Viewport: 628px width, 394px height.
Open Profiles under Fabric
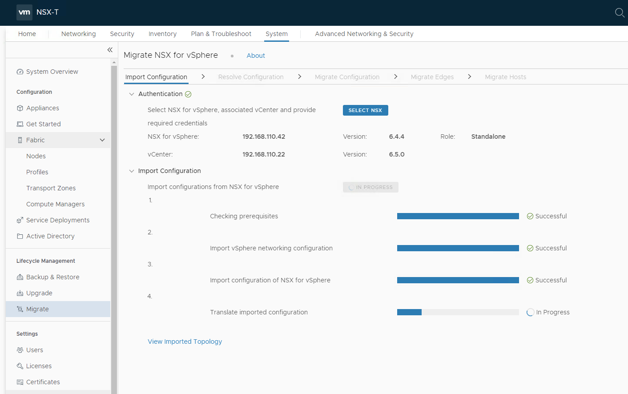coord(37,172)
